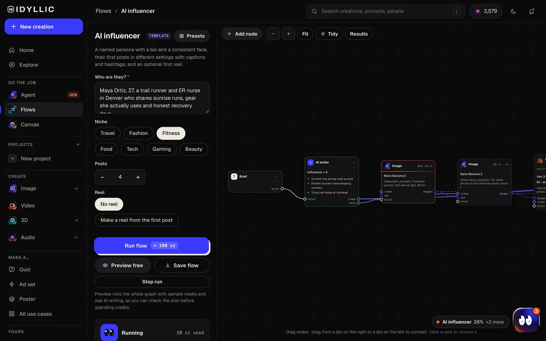Select the Travel niche

click(108, 133)
